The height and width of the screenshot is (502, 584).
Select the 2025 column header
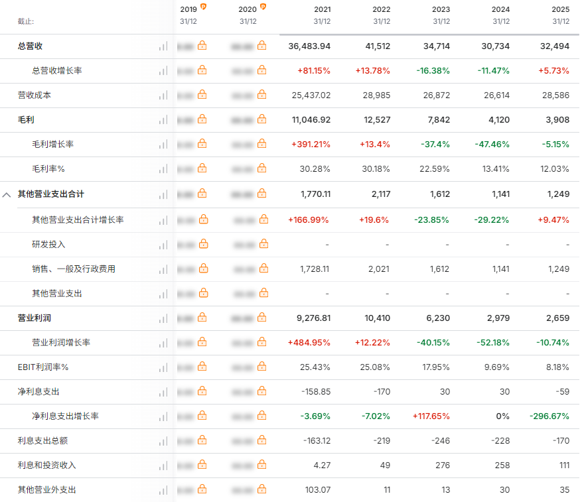(x=560, y=15)
